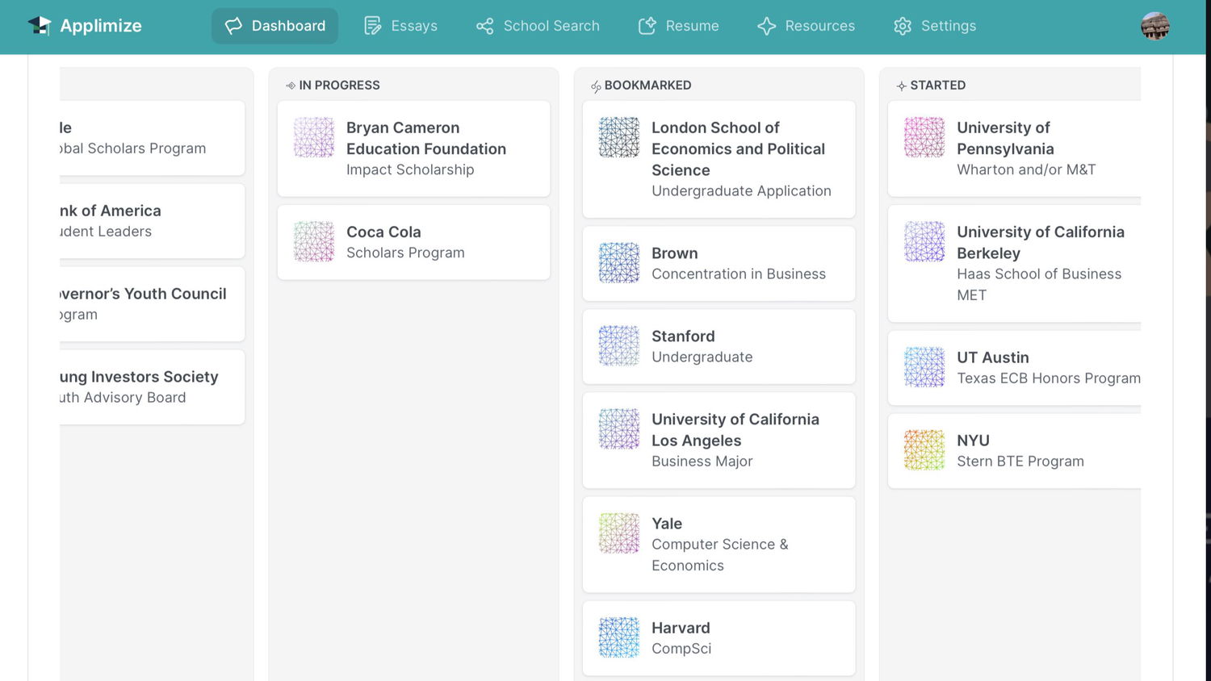Click the Stanford card pattern icon
The image size is (1211, 681).
(619, 345)
